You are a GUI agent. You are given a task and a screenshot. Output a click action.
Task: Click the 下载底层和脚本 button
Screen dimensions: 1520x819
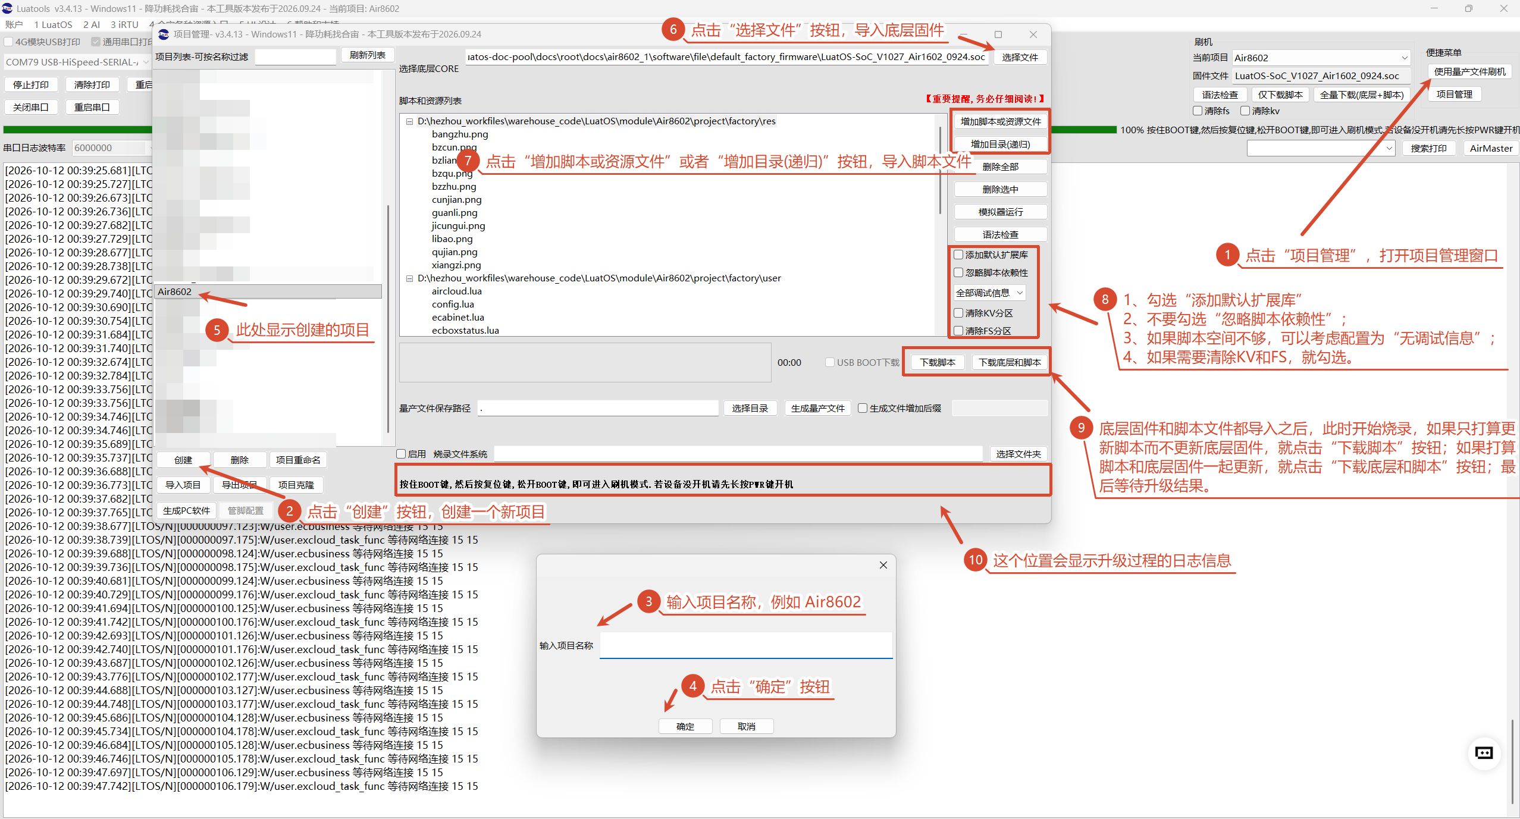1010,362
